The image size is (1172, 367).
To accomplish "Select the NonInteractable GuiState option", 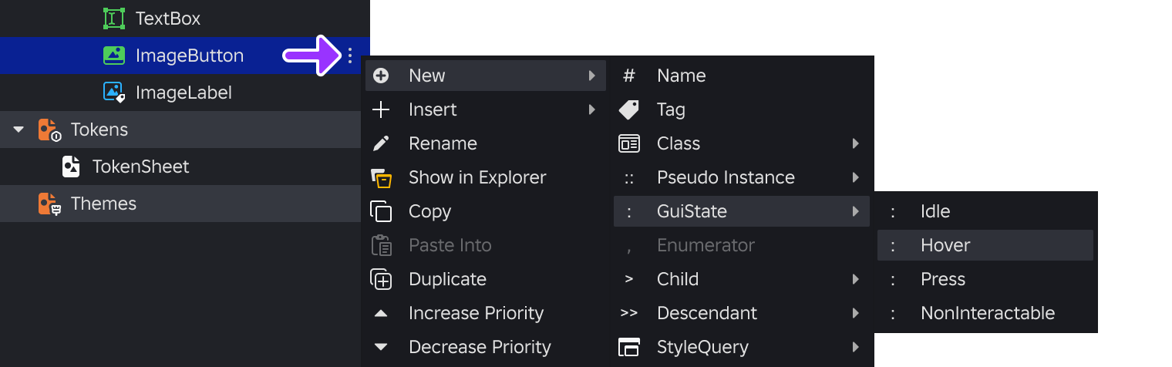I will click(985, 313).
